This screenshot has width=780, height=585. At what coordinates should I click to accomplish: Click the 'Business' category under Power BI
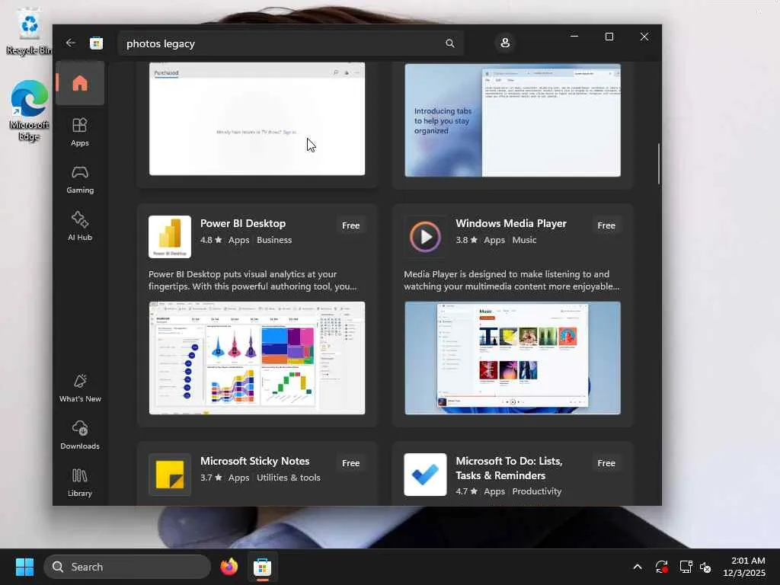coord(274,240)
